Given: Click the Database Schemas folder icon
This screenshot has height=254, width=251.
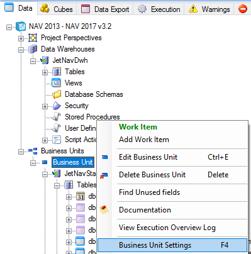Looking at the screenshot, I should [x=57, y=94].
